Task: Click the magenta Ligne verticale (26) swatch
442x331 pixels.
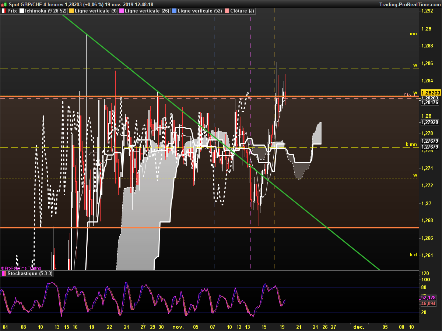Action: tap(122, 11)
